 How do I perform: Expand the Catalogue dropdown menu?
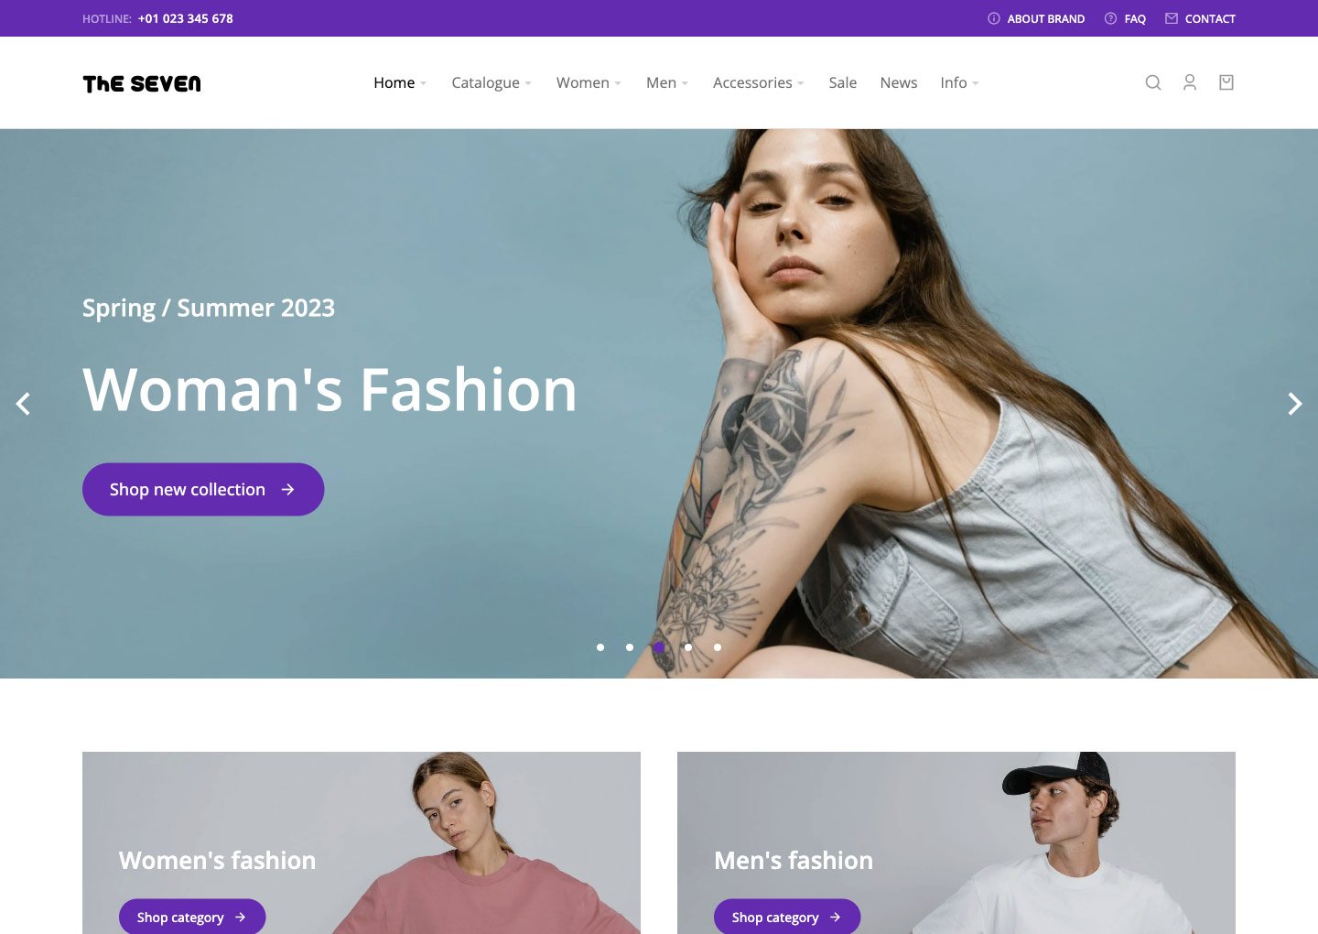[x=492, y=82]
